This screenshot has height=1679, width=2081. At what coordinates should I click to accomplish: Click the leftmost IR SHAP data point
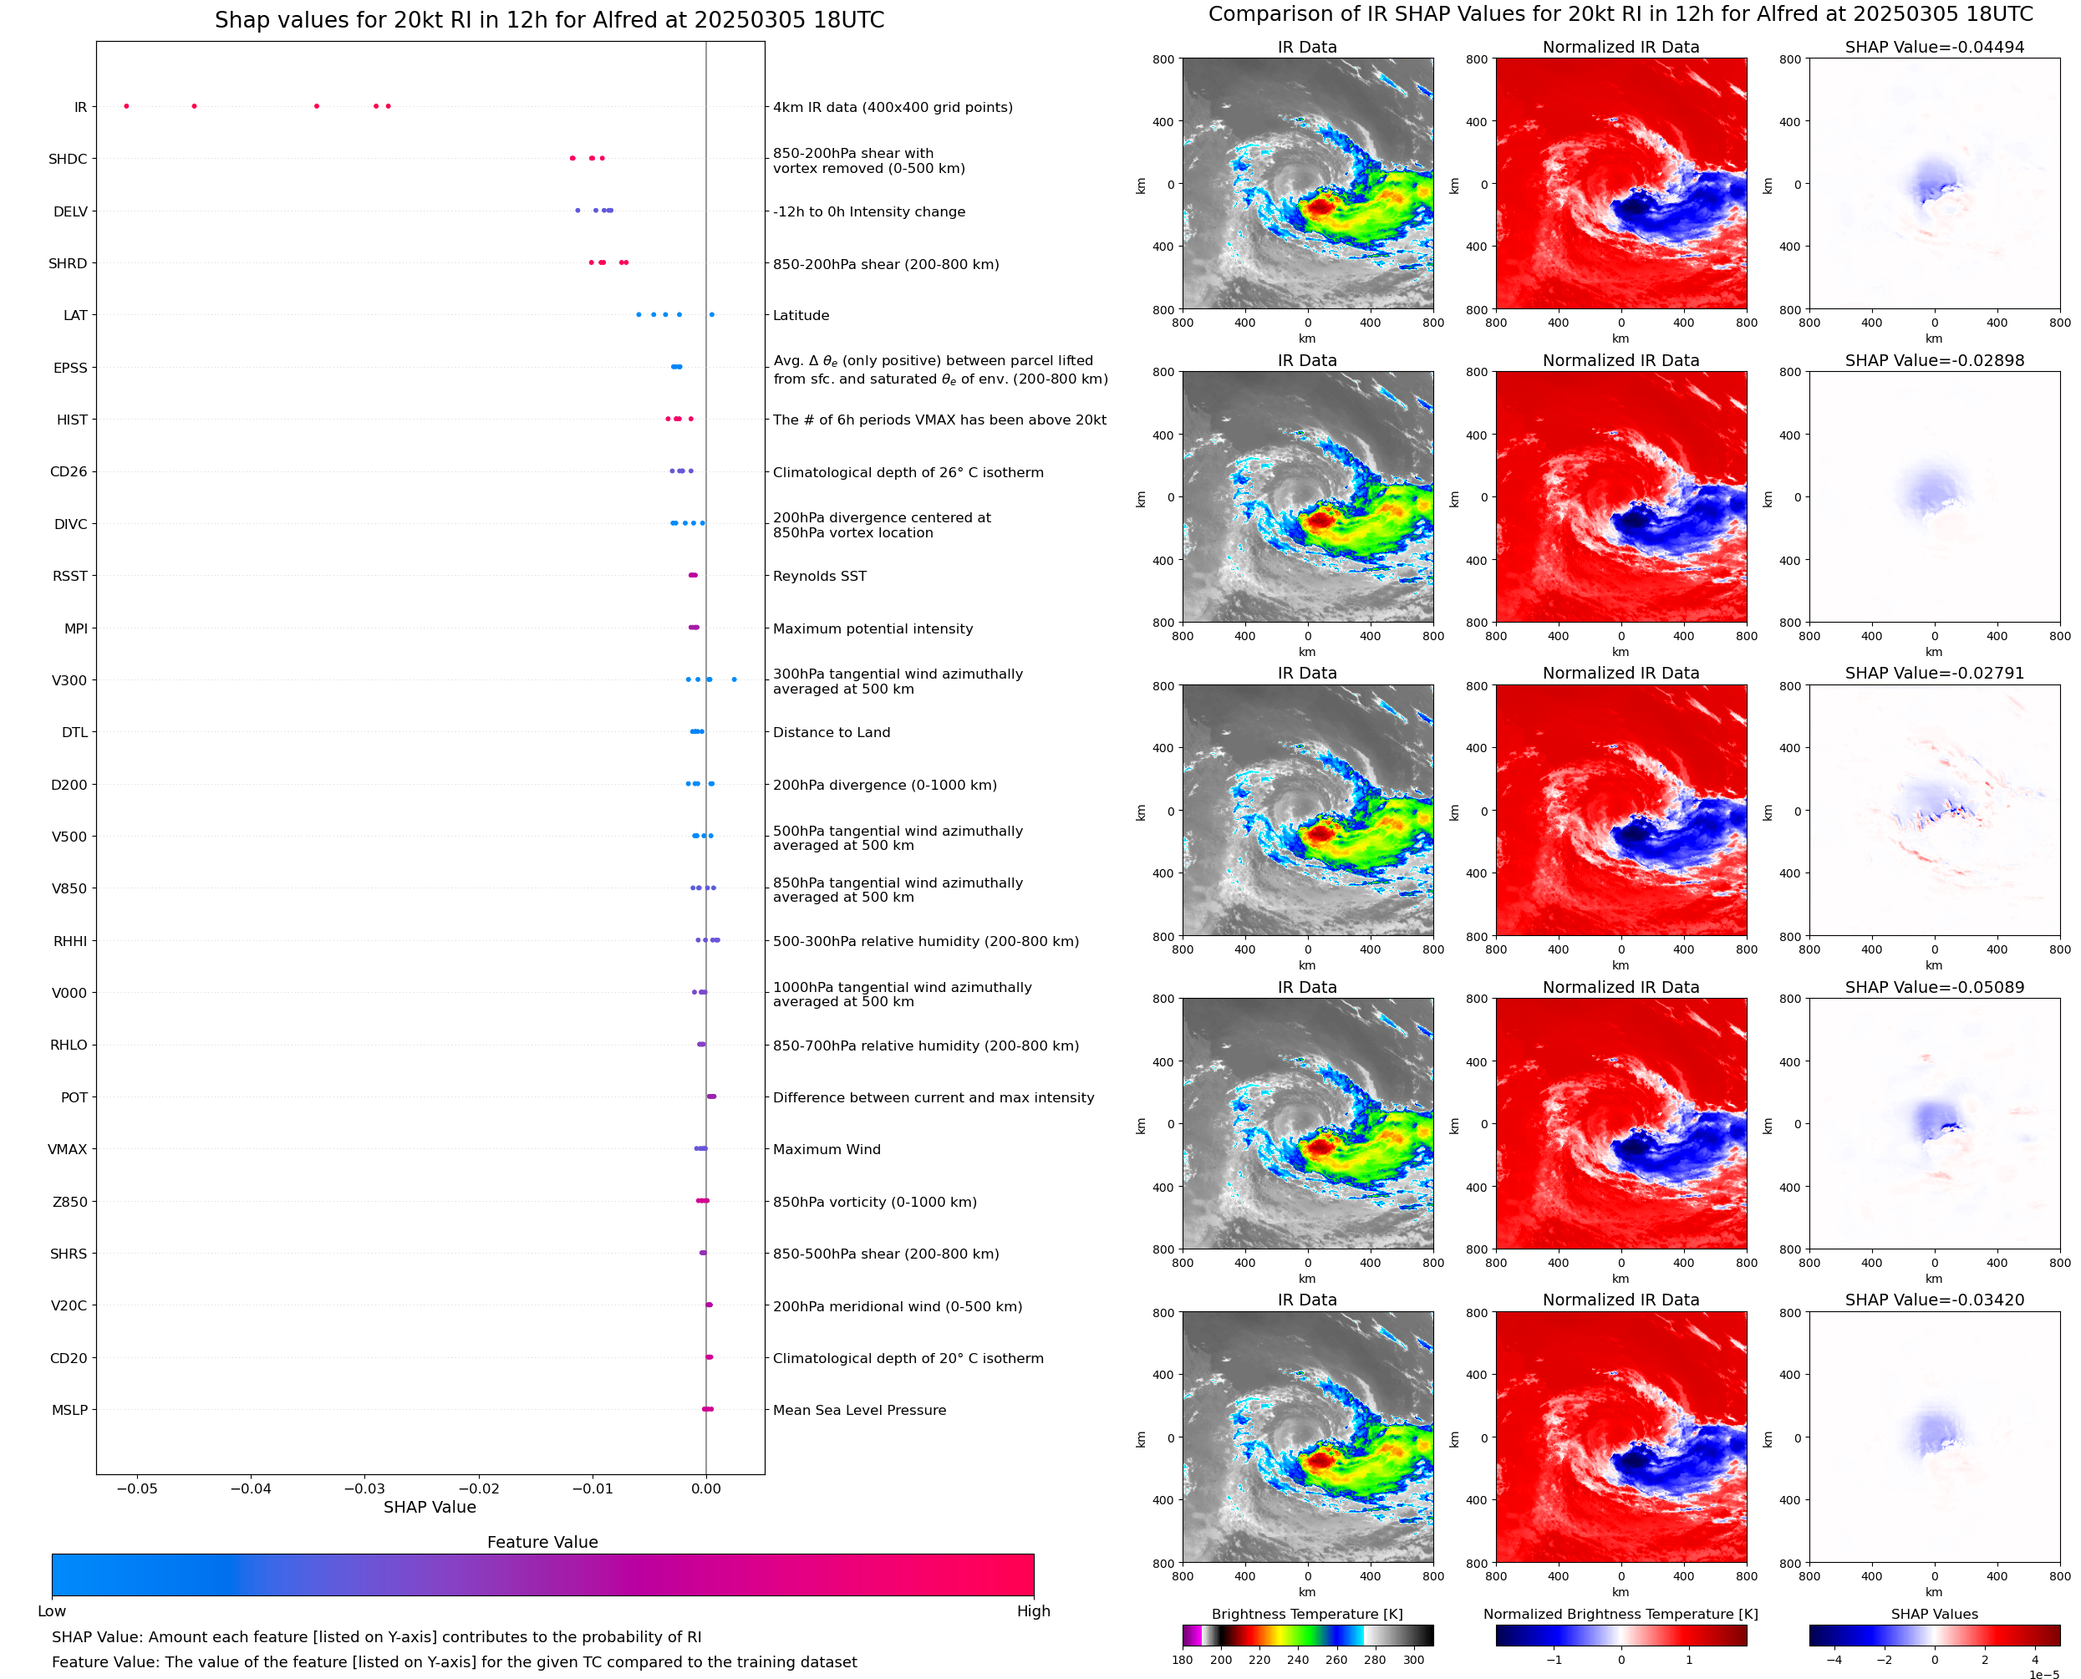pyautogui.click(x=127, y=106)
